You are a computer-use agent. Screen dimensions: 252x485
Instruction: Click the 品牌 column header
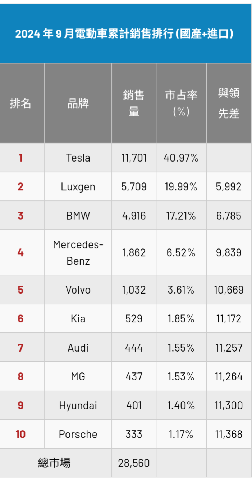[78, 103]
